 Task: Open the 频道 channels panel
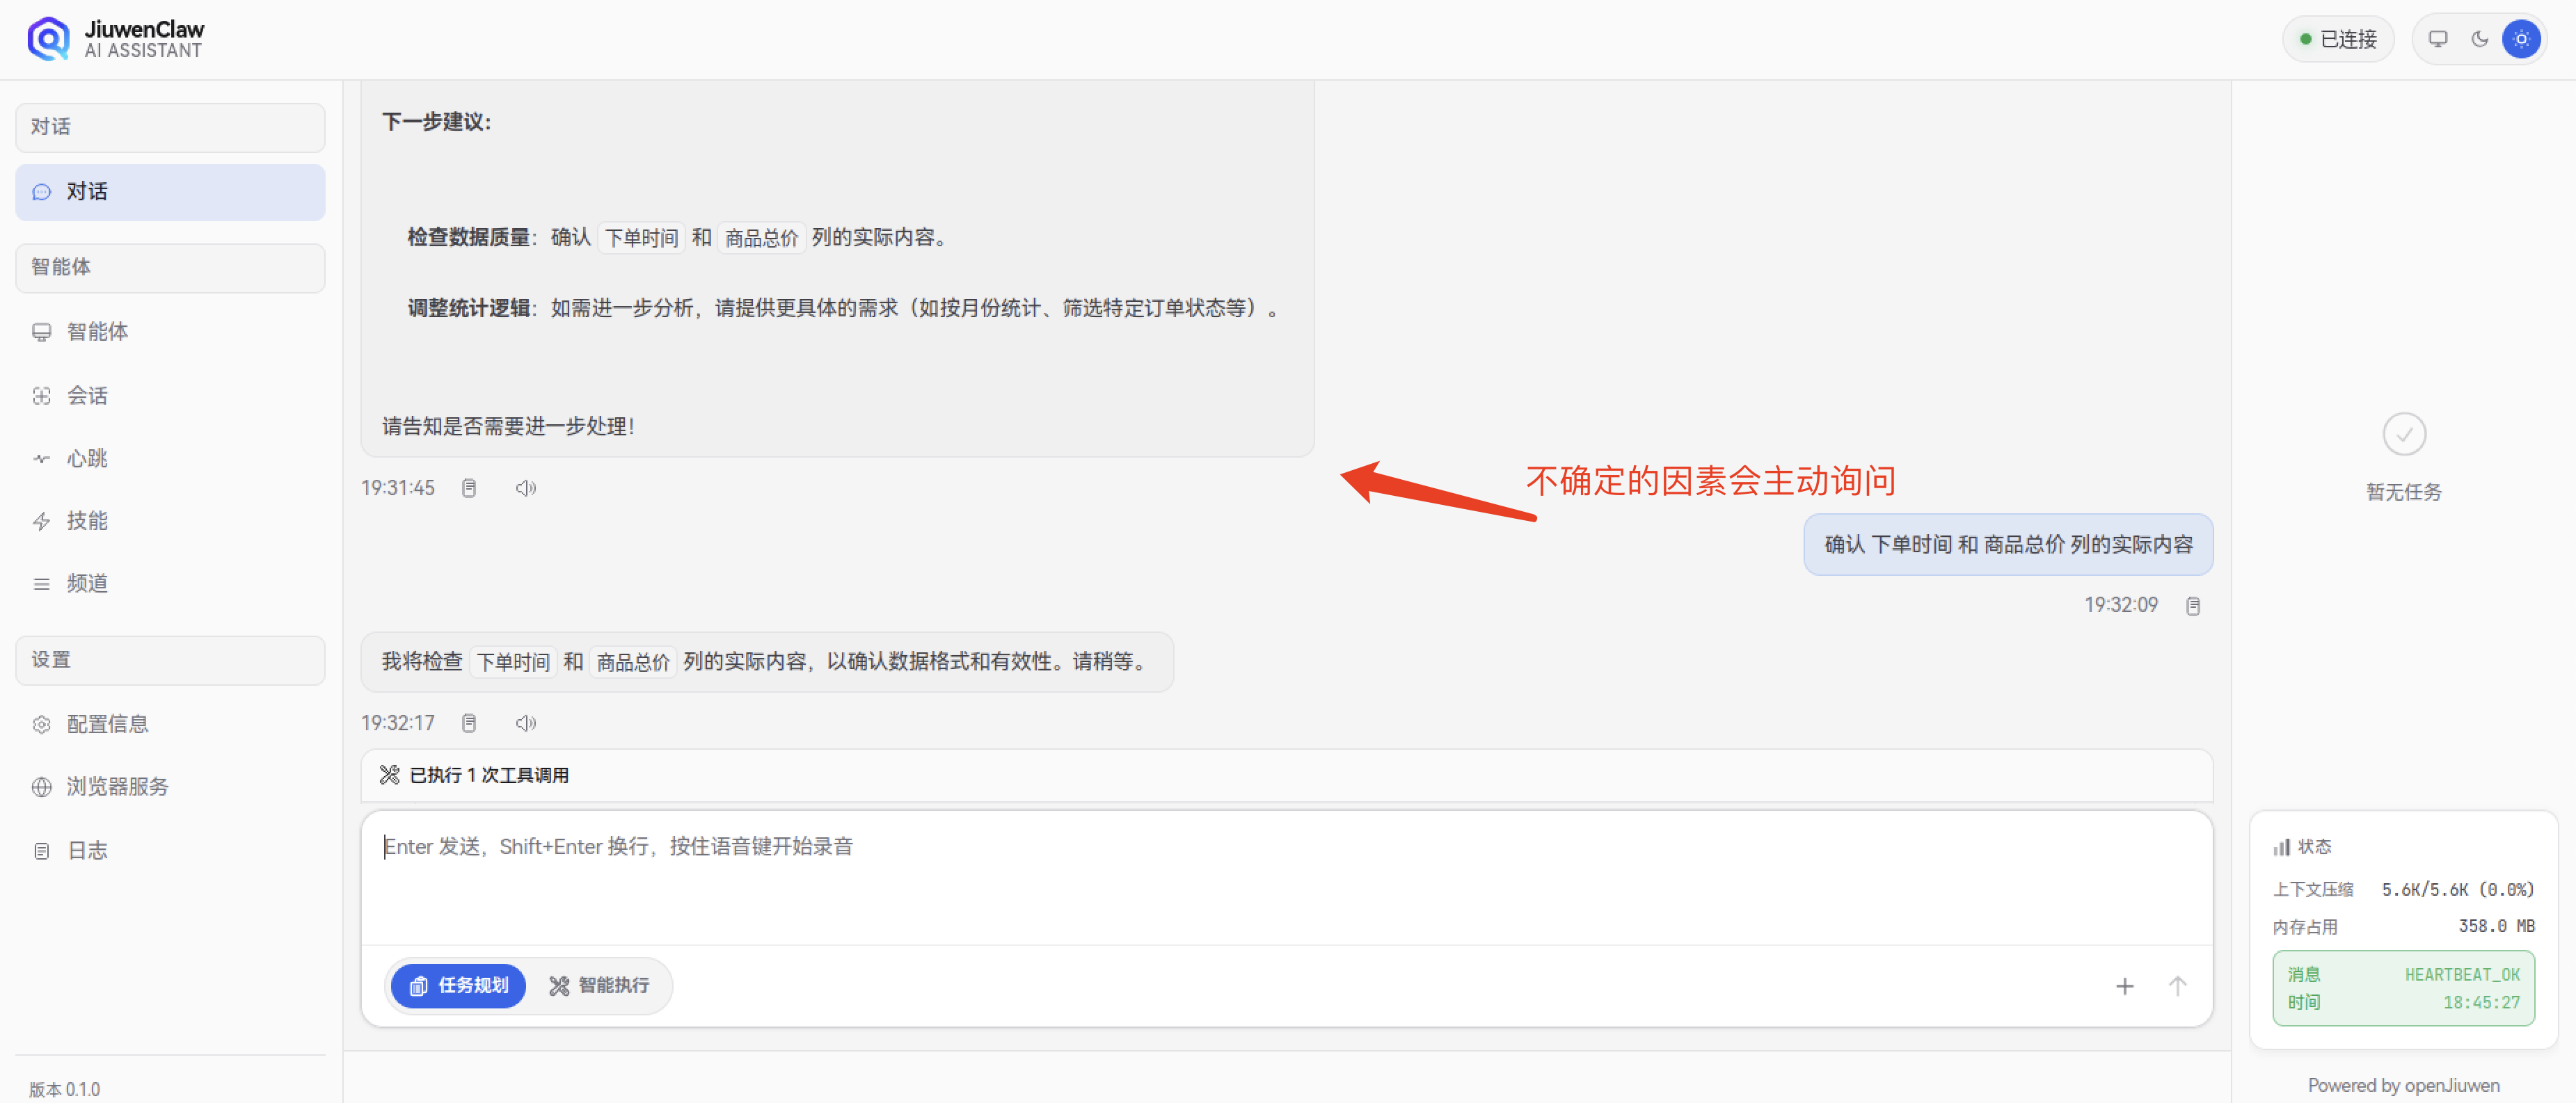(86, 583)
